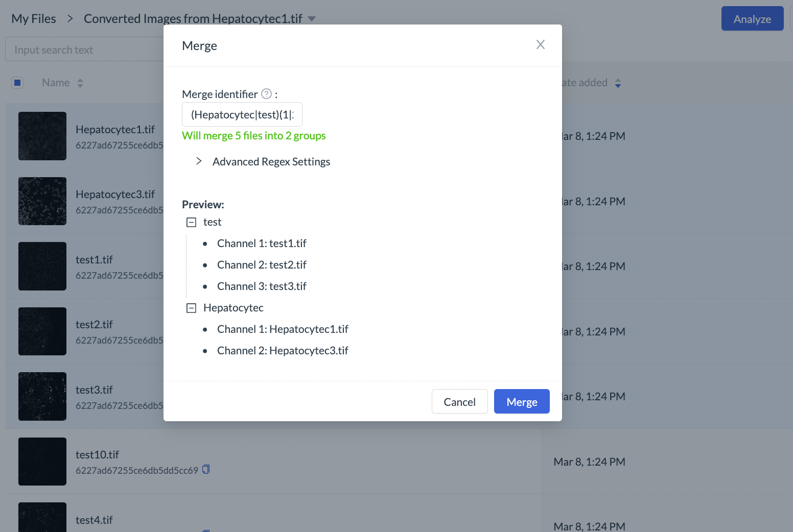Click the Merge identifier help icon
Image resolution: width=793 pixels, height=532 pixels.
tap(266, 94)
